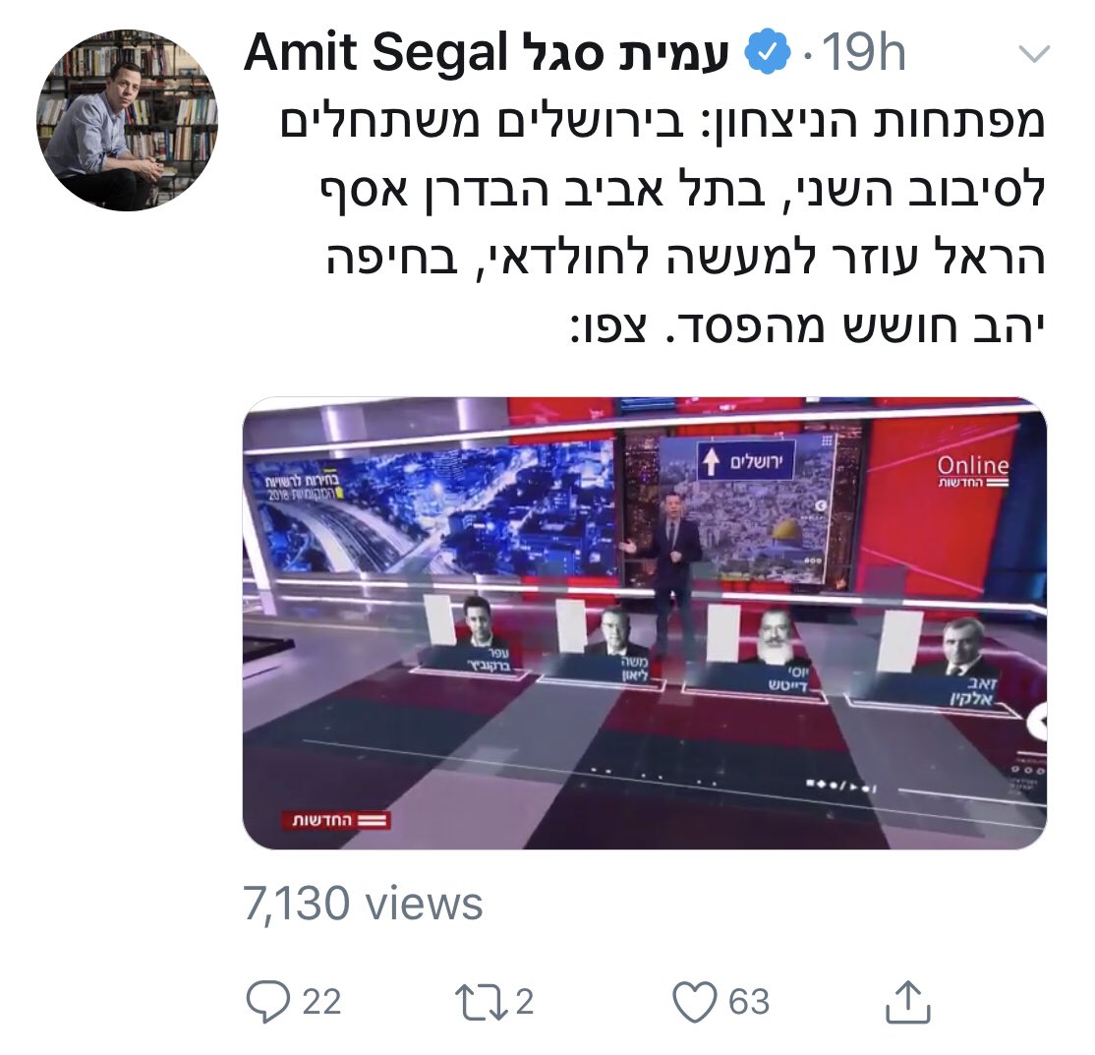The height and width of the screenshot is (1055, 1095).
Task: Click the blue verified badge
Action: (768, 53)
